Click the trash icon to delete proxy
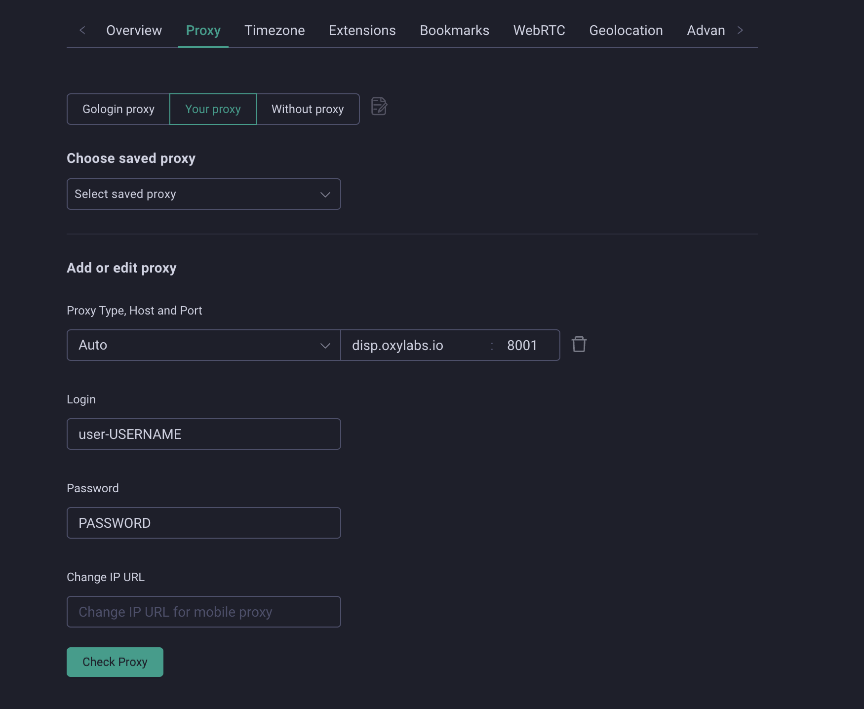The image size is (864, 709). [x=579, y=344]
